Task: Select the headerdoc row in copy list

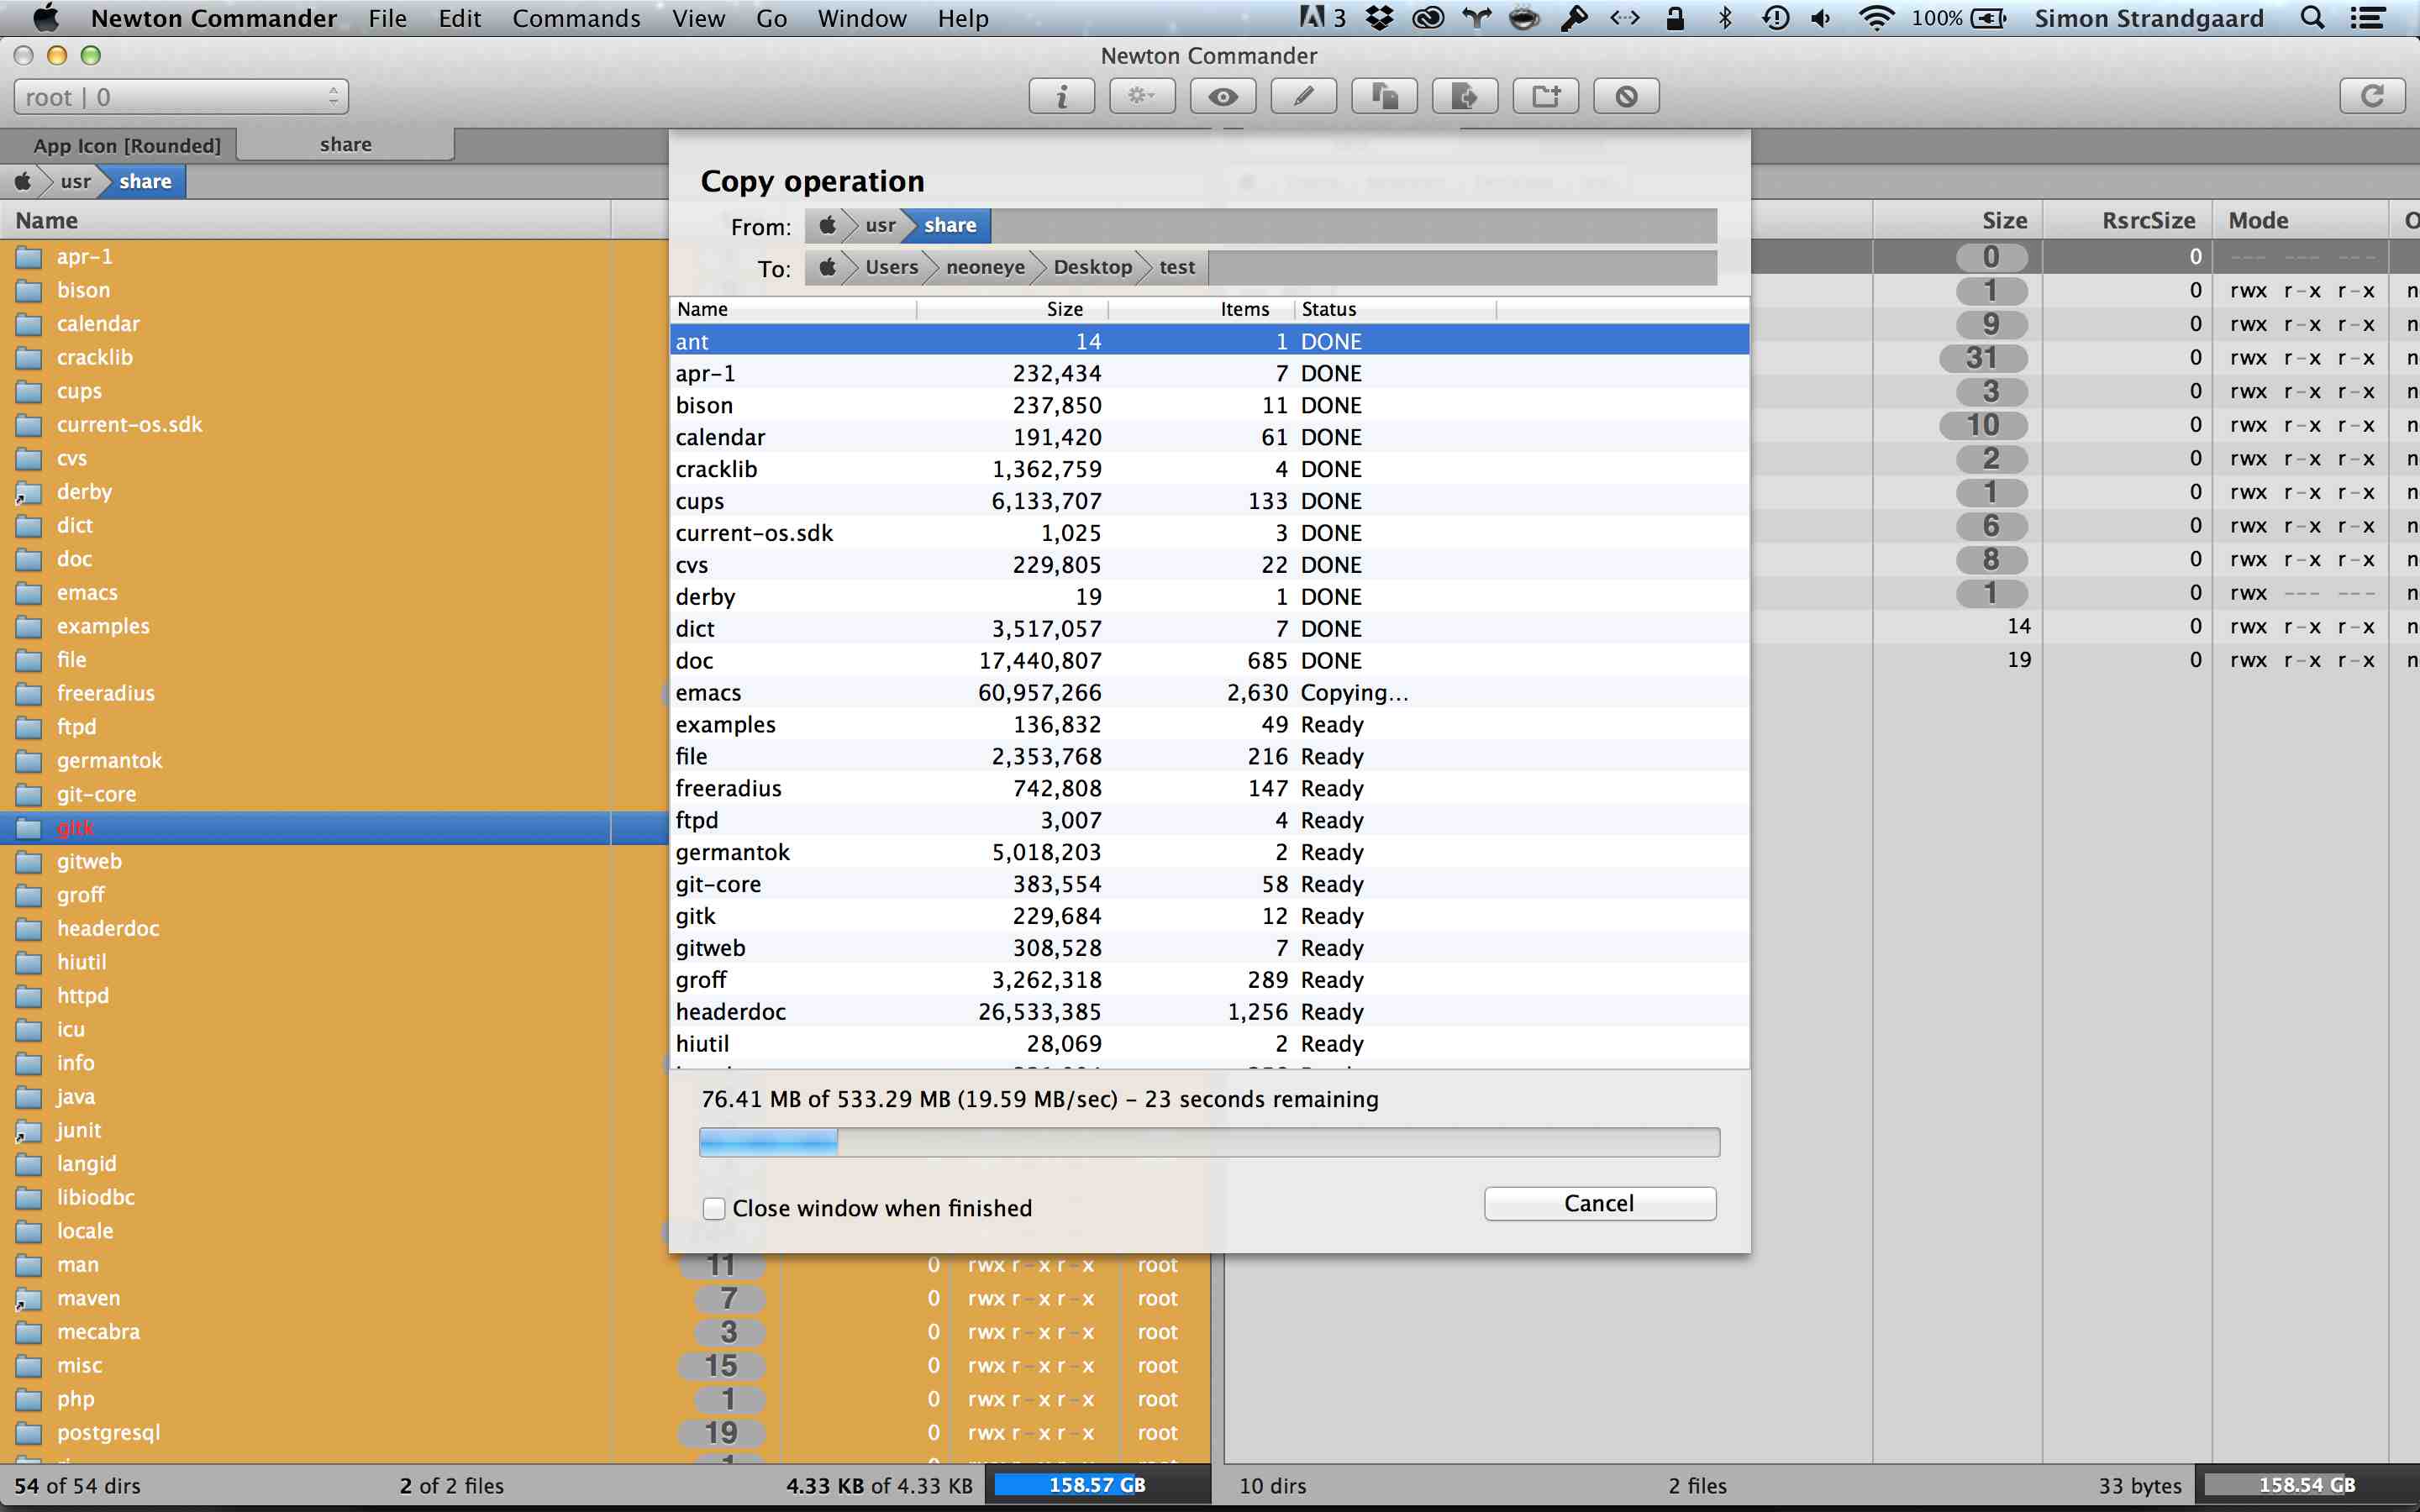Action: [x=1209, y=1011]
